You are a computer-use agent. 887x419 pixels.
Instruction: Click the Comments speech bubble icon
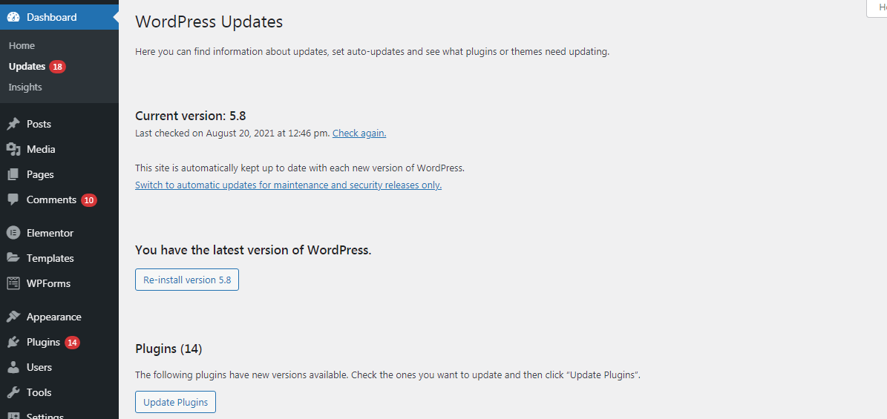click(13, 199)
